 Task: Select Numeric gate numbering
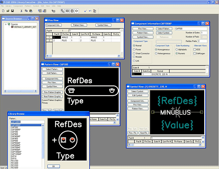point(177,53)
